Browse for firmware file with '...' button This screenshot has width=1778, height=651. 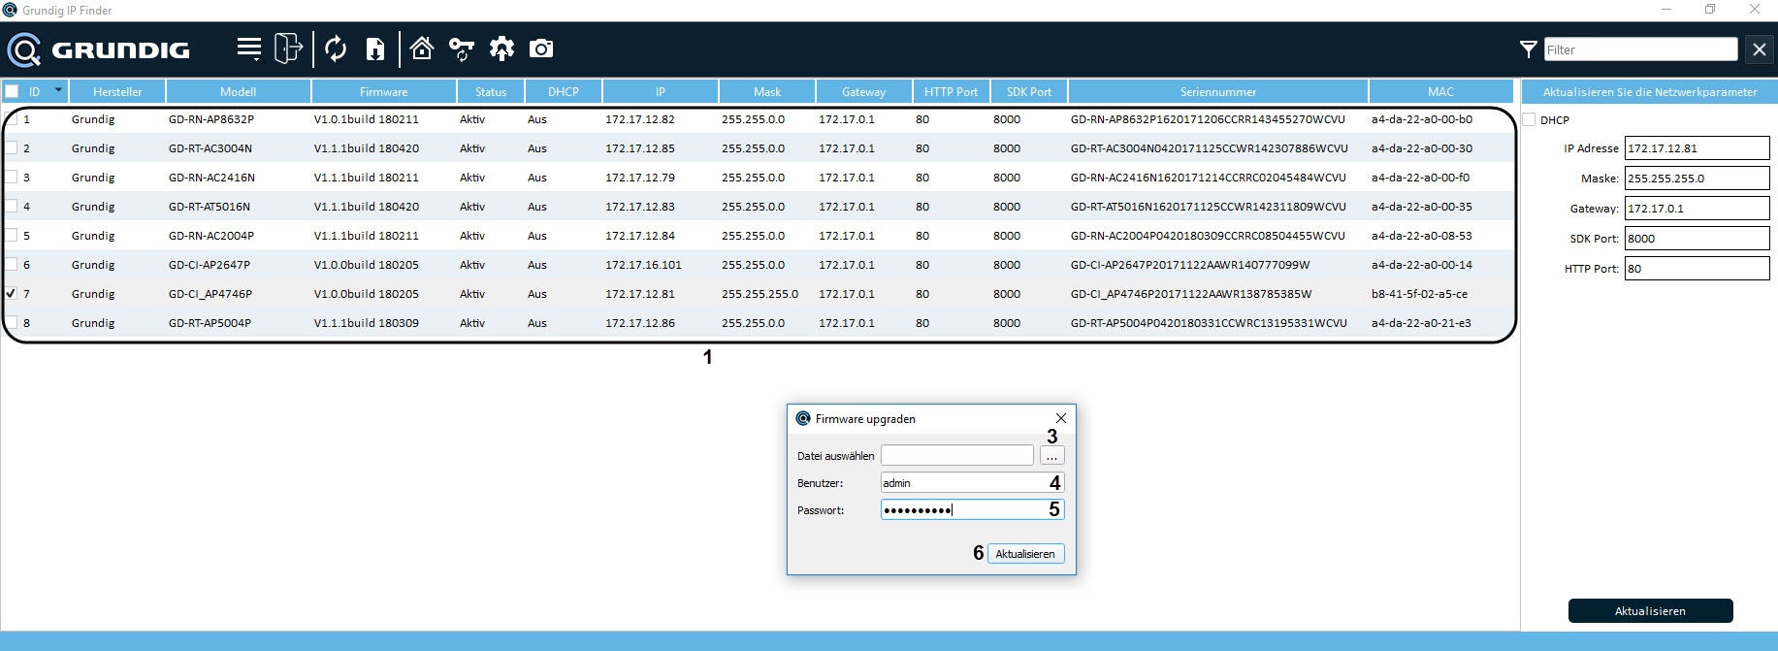point(1051,455)
